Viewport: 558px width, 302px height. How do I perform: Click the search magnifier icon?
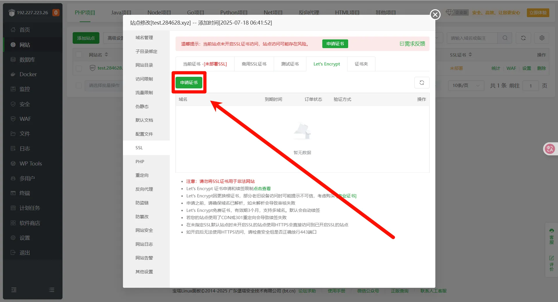(505, 38)
